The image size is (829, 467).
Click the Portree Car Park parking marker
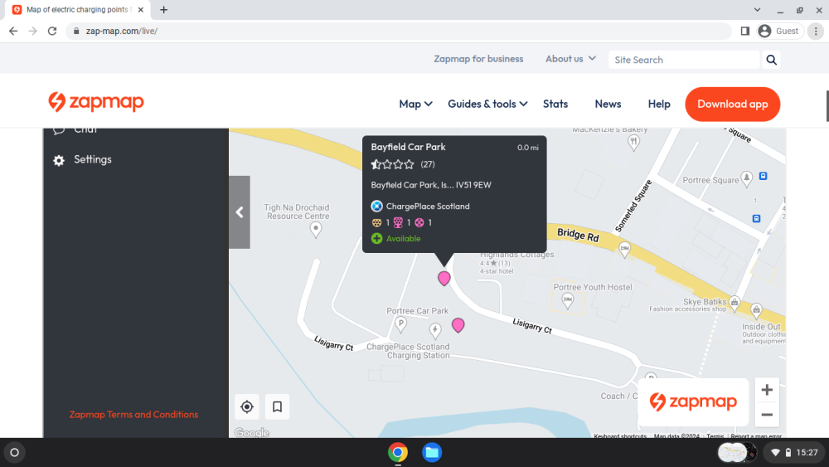coord(400,324)
